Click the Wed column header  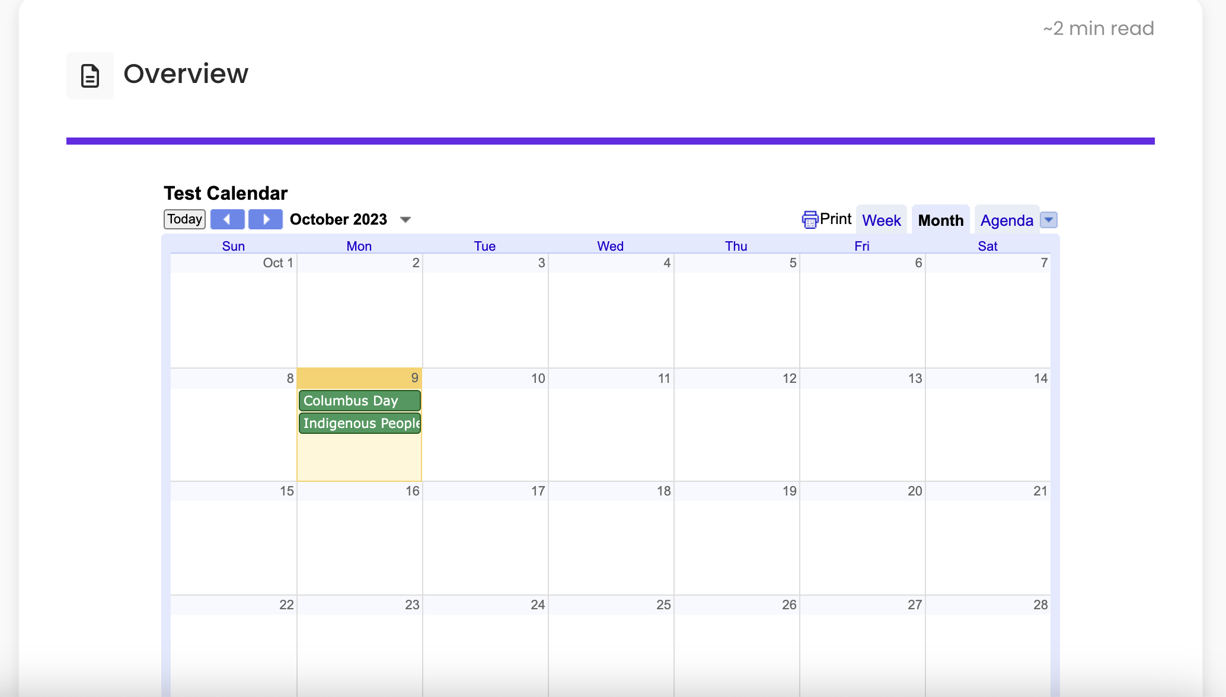611,246
